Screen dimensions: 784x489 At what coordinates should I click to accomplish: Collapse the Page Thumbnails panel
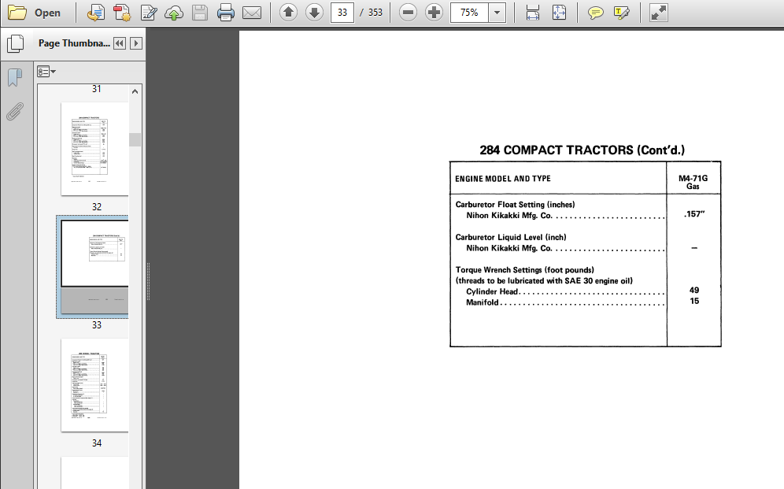pos(120,43)
